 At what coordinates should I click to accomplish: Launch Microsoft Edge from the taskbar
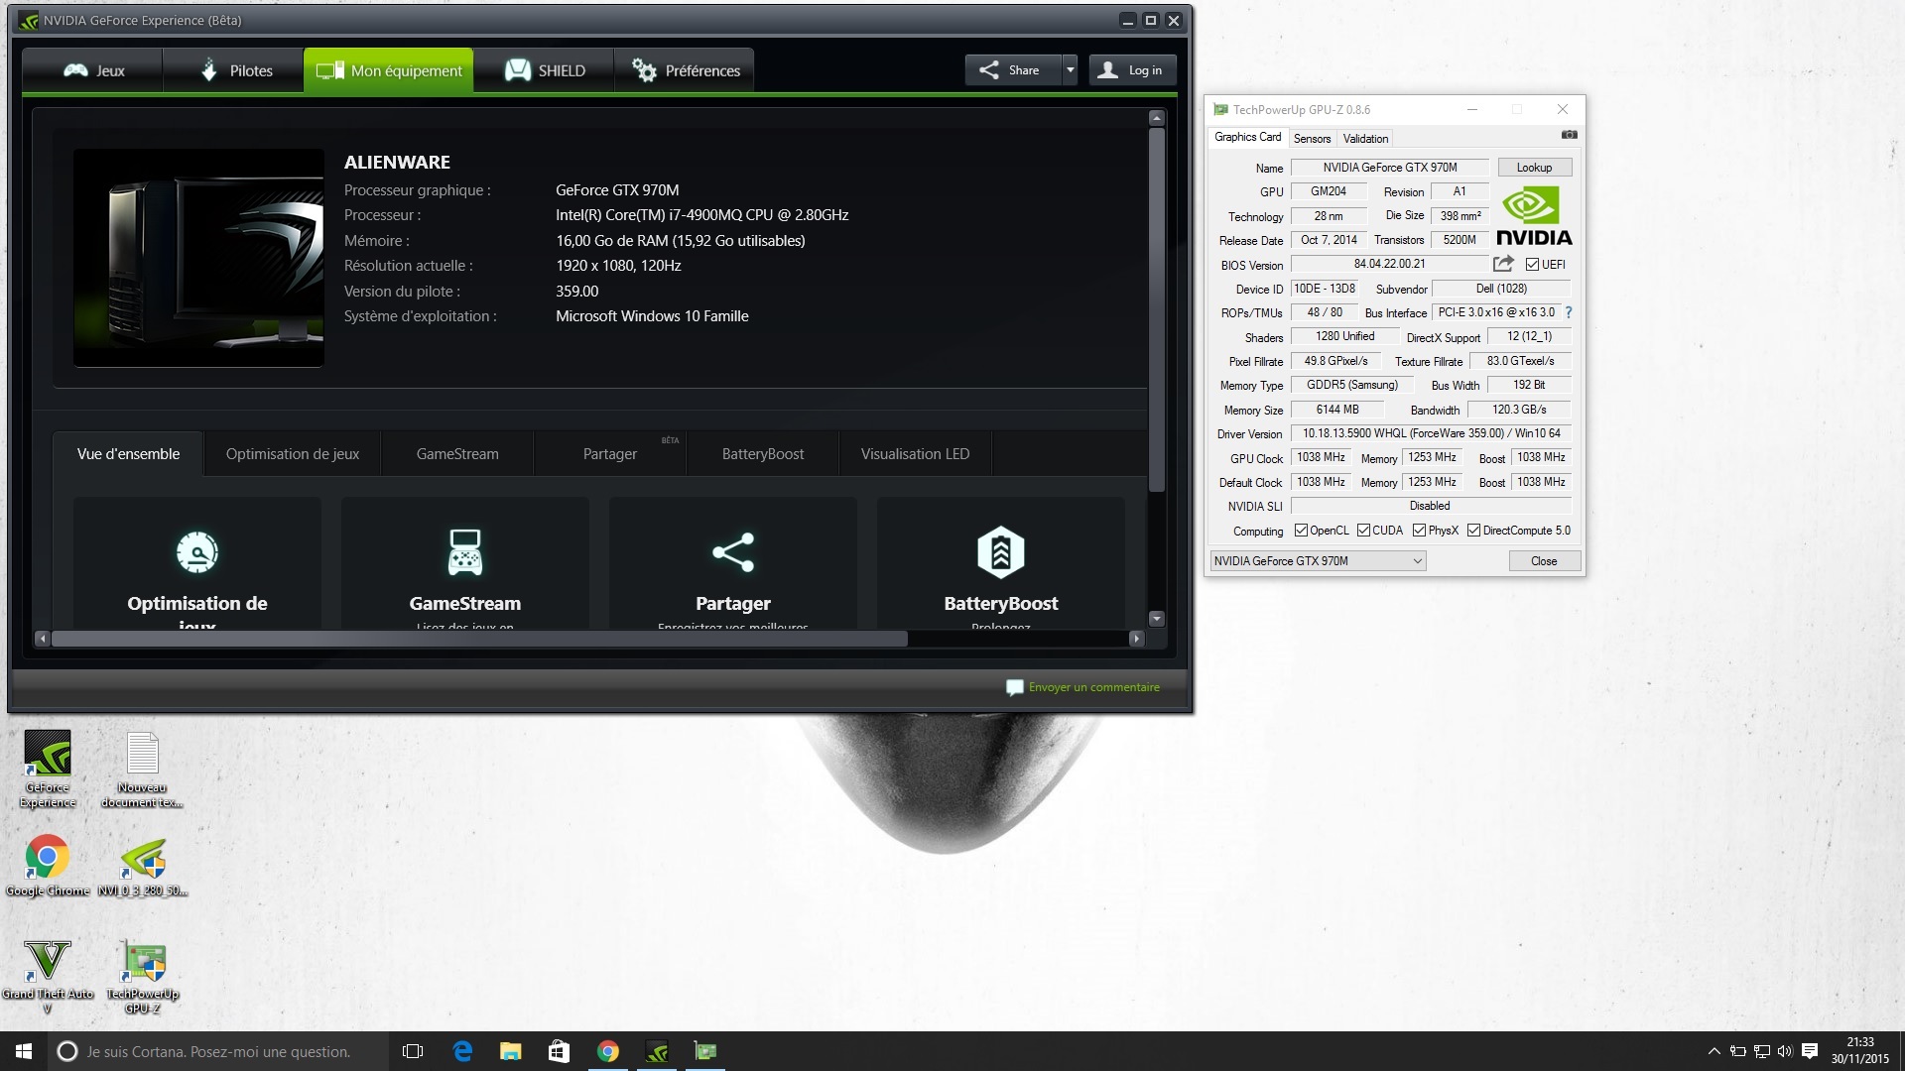[x=462, y=1051]
